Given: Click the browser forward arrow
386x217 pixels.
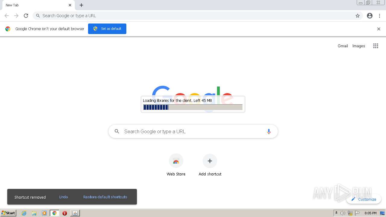Looking at the screenshot, I should [16, 16].
